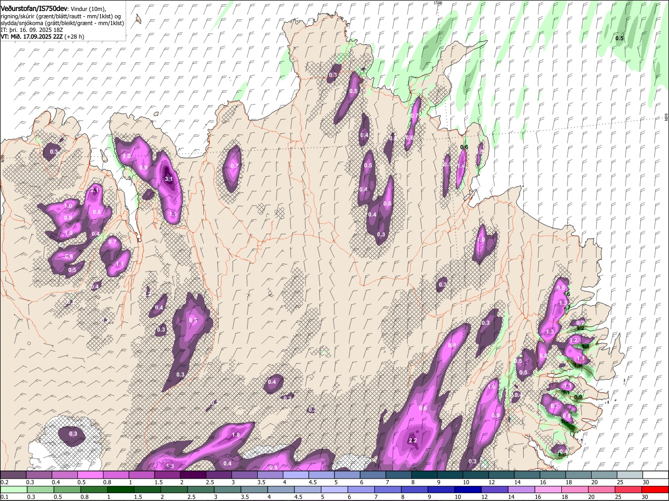Click the 'slydda/snjókoma' legend description line
The height and width of the screenshot is (501, 669).
(x=62, y=24)
